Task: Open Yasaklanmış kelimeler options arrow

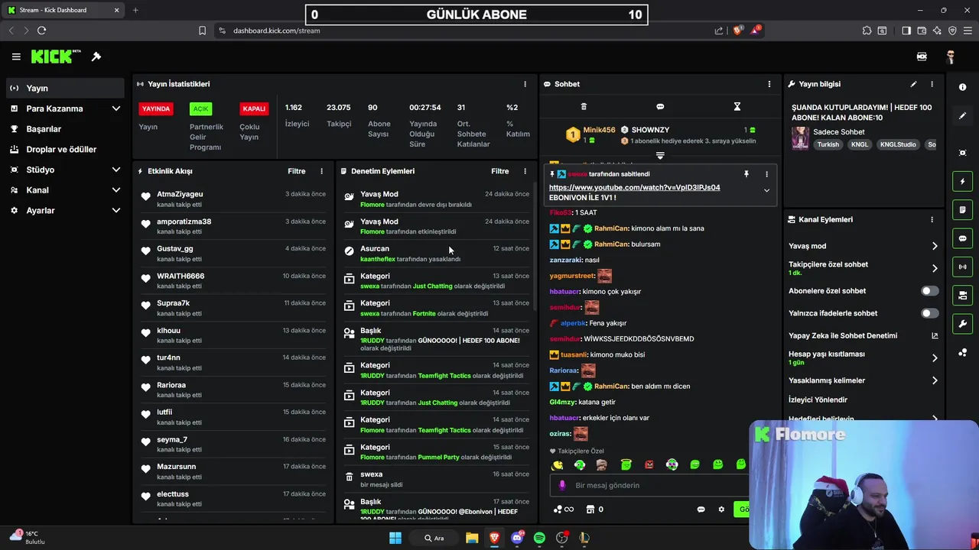Action: click(x=934, y=380)
